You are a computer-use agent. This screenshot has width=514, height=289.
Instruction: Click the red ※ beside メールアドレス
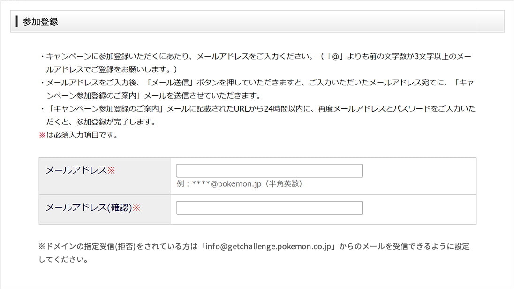(x=111, y=170)
